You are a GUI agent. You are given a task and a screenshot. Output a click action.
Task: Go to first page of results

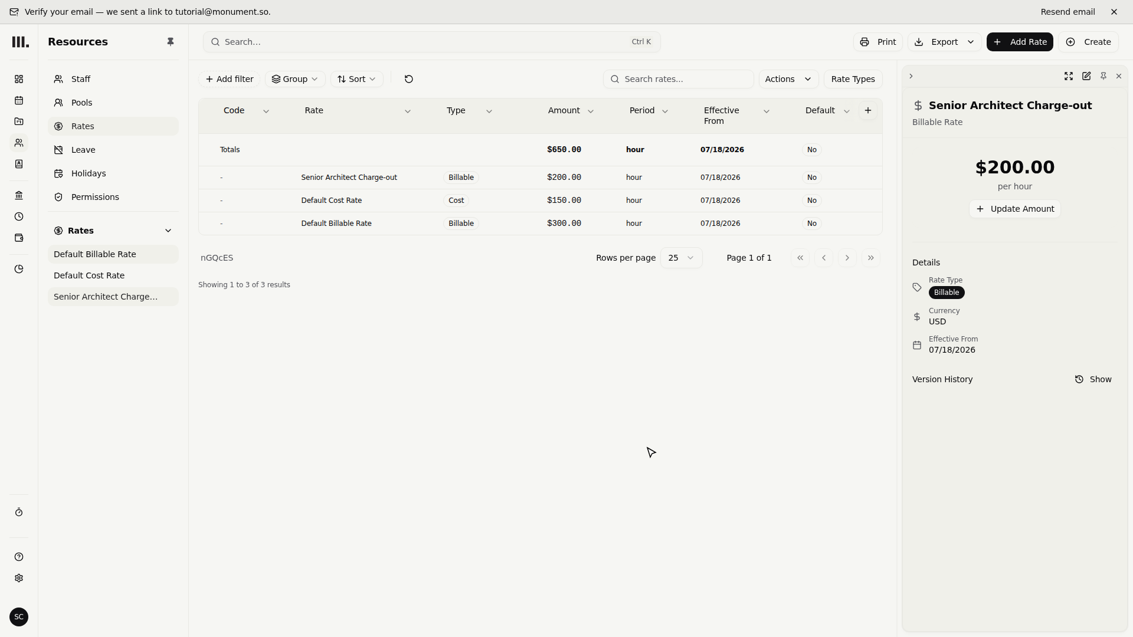click(800, 258)
